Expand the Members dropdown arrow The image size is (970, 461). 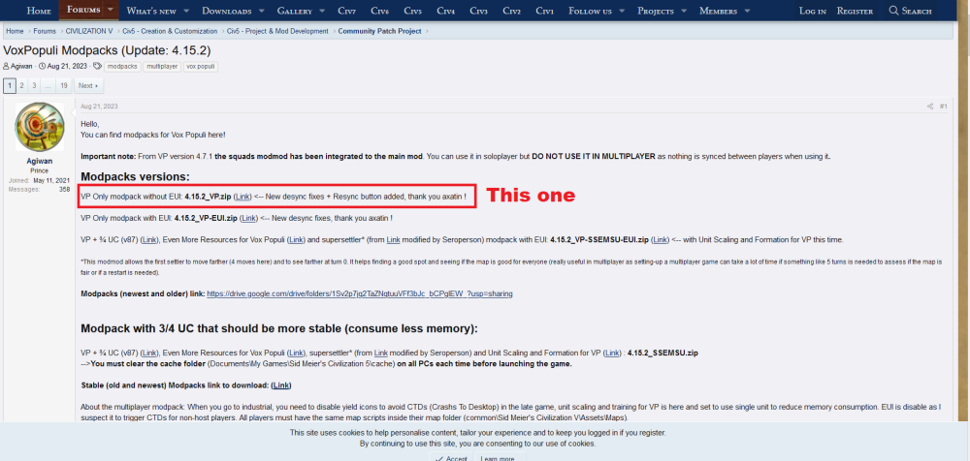point(747,11)
